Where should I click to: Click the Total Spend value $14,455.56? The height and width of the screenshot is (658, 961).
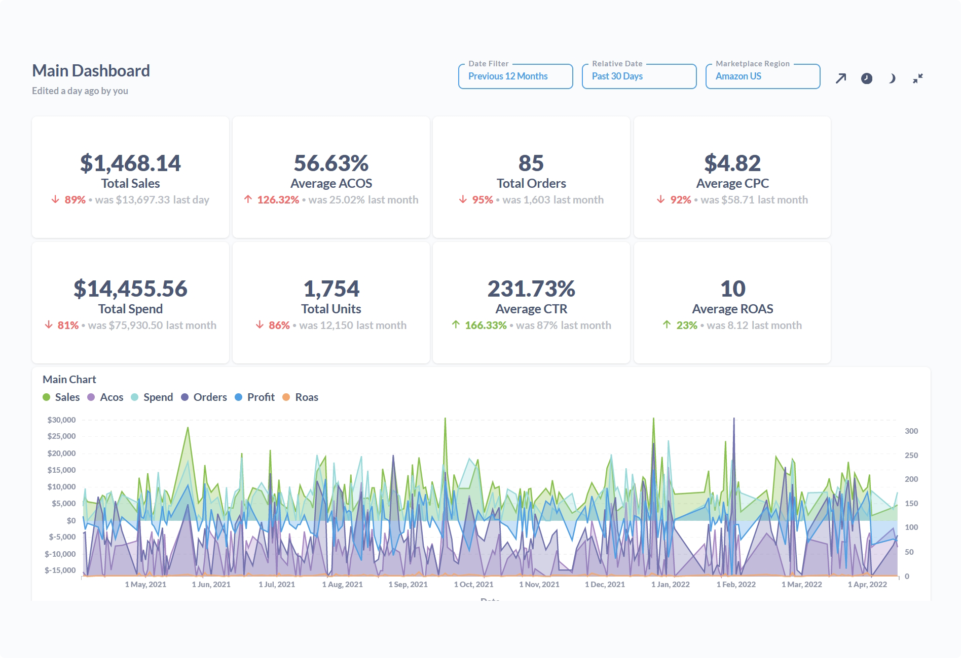pos(130,289)
